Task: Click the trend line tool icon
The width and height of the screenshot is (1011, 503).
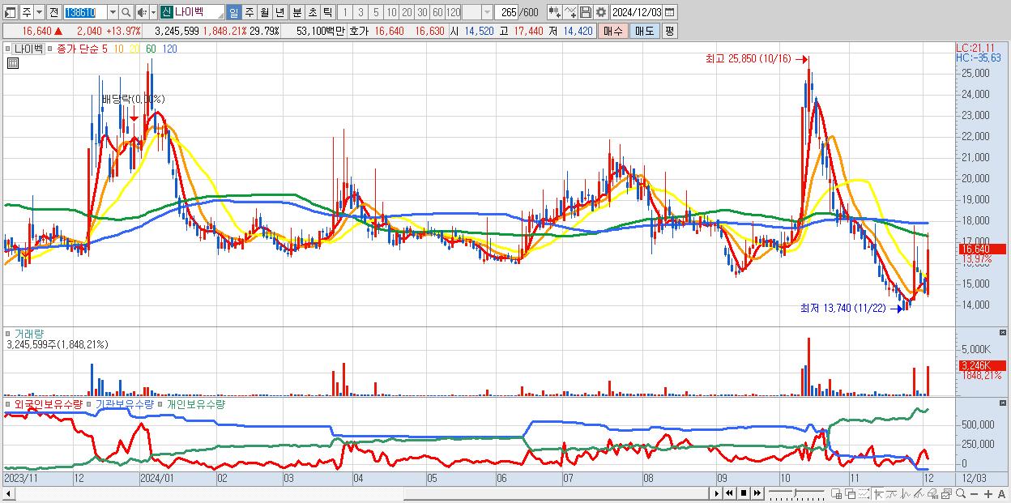Action: (x=891, y=493)
